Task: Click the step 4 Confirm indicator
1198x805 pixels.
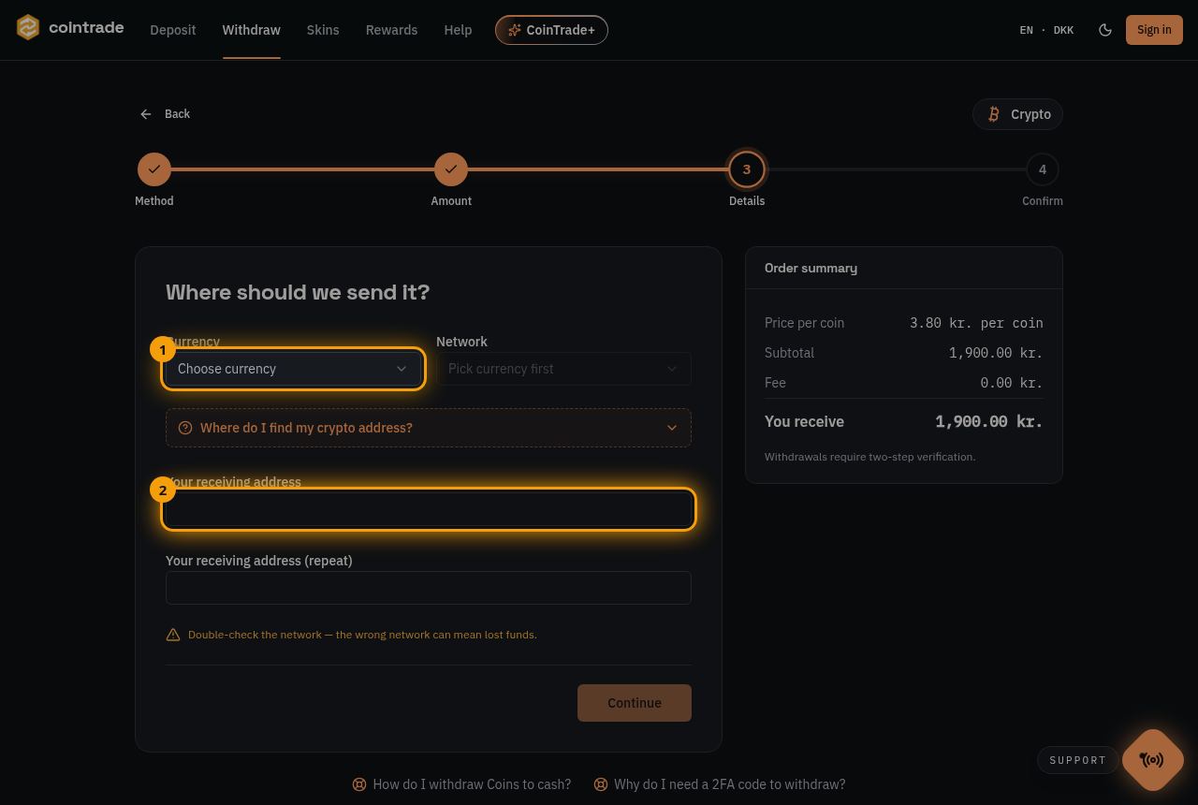Action: point(1043,169)
